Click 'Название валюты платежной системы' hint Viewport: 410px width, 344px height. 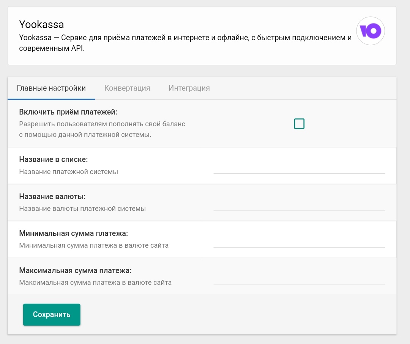[x=82, y=209]
